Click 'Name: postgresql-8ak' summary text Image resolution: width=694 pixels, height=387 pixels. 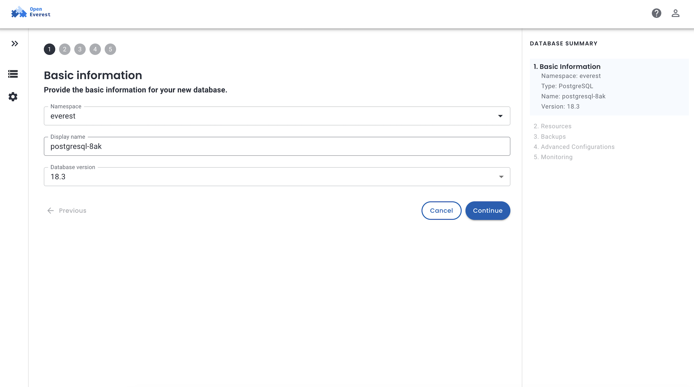point(573,96)
